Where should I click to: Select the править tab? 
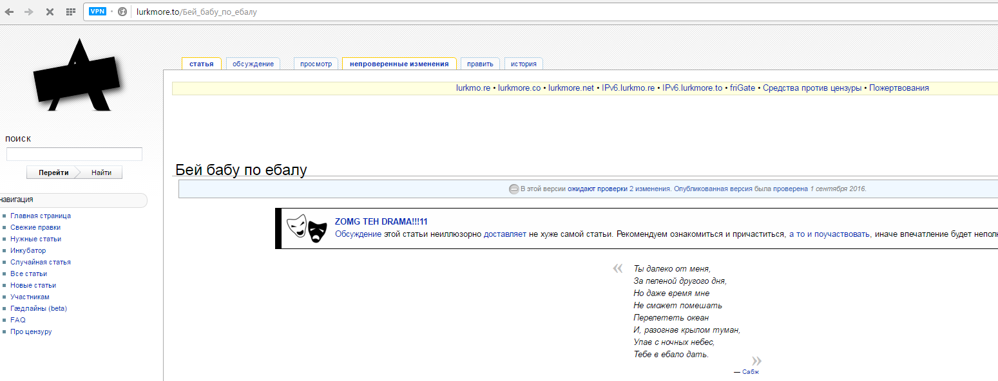[480, 64]
